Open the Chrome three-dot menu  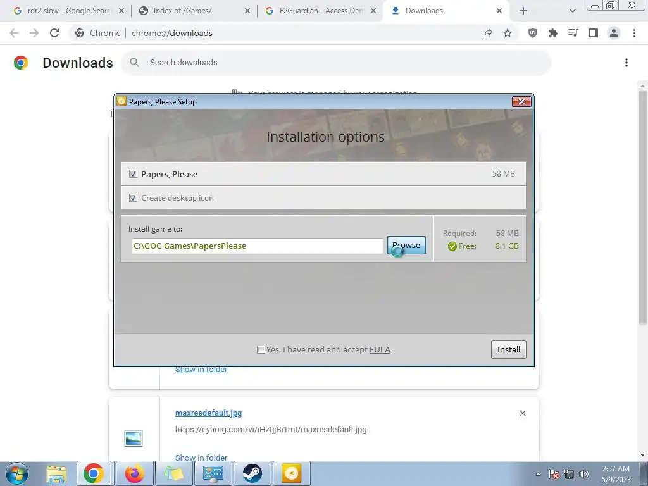(634, 33)
